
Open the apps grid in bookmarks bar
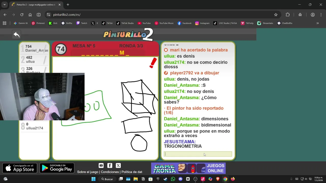4,23
